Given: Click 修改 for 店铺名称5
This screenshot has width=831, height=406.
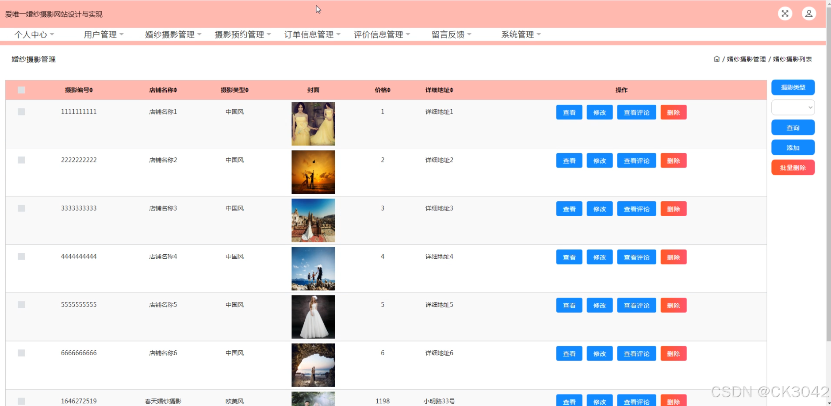Looking at the screenshot, I should click(600, 305).
